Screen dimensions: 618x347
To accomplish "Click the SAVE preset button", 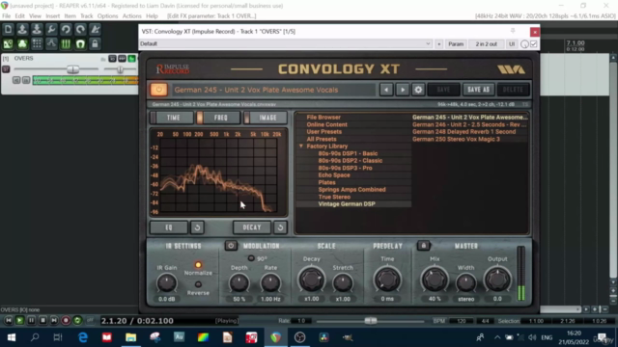I will [443, 90].
